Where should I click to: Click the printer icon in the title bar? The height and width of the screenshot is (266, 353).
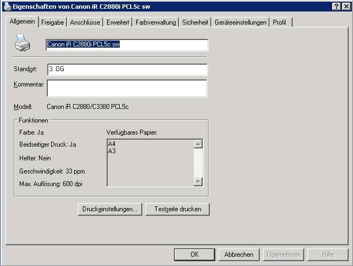(8, 6)
